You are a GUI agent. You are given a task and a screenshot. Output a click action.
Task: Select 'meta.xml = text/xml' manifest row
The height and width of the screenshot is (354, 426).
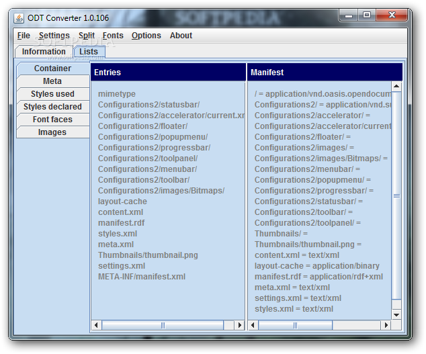coord(292,287)
